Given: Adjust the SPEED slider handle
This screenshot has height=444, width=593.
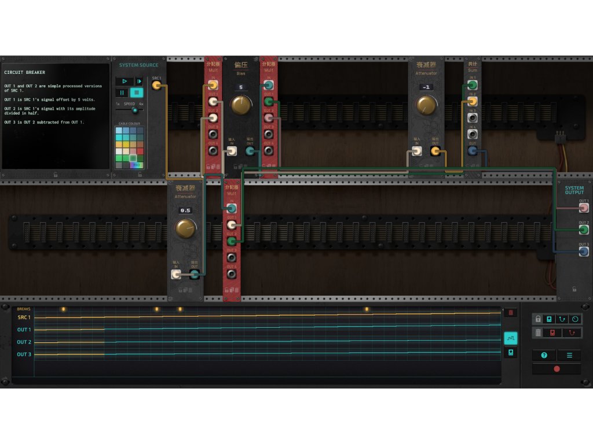Looking at the screenshot, I should click(135, 110).
